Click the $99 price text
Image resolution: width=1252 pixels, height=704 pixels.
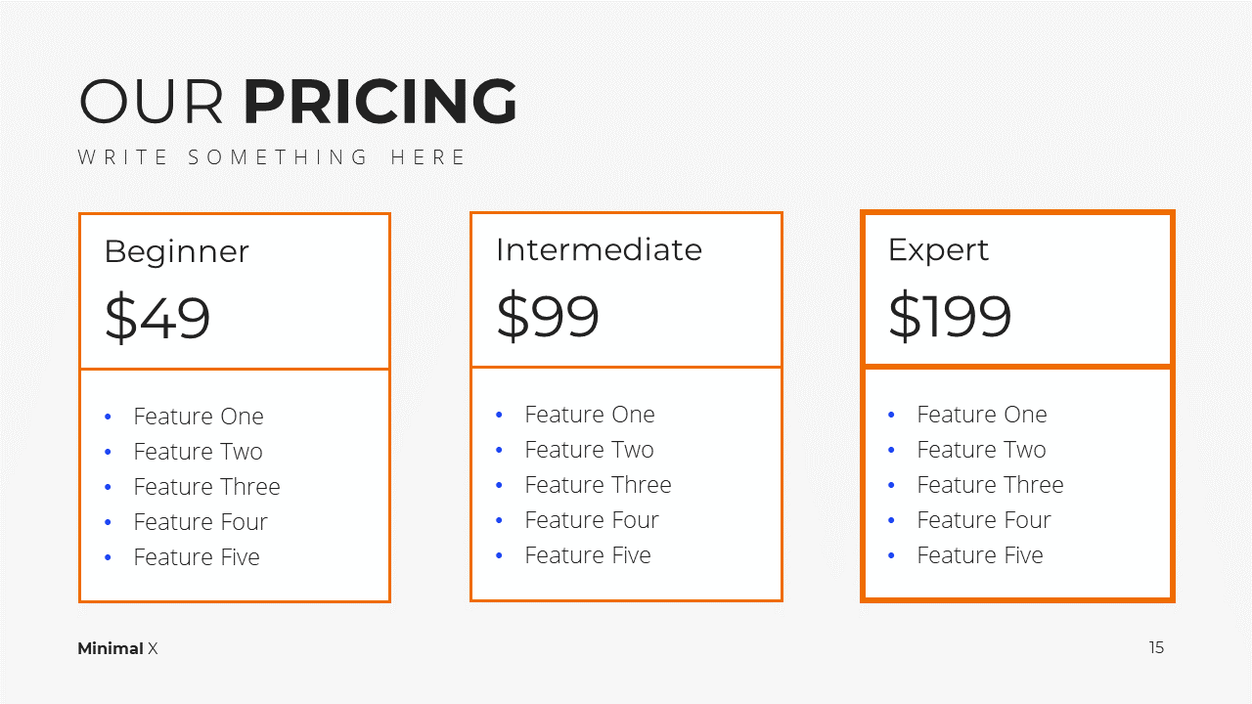548,316
